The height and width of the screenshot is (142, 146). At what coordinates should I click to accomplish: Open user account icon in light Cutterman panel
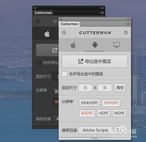[64, 33]
